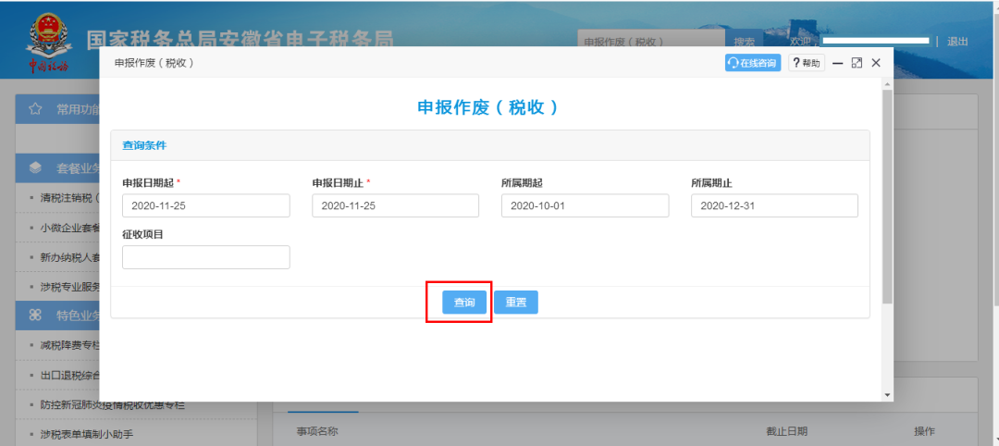Viewport: 999px width, 446px height.
Task: Click the 中国税务 emblem logo
Action: [48, 43]
